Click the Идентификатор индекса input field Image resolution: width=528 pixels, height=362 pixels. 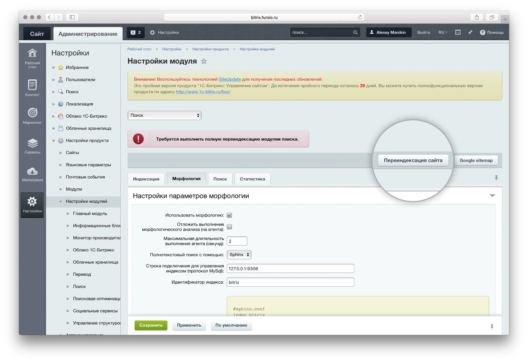[x=290, y=282]
